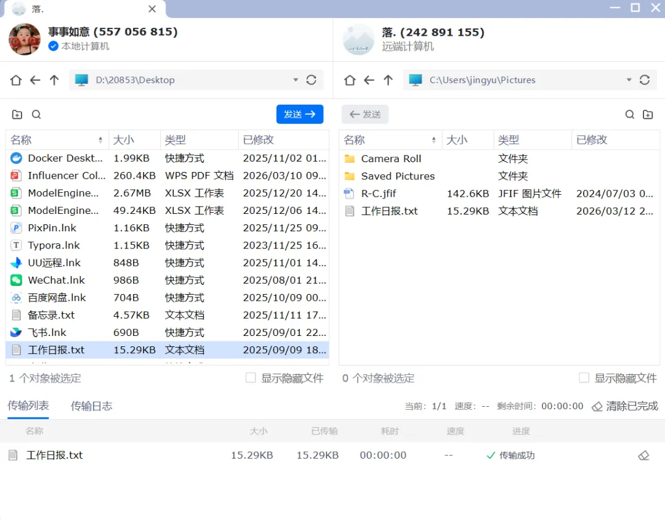Viewport: 665px width, 519px height.
Task: Click the local user avatar 事事如意
Action: pyautogui.click(x=25, y=39)
